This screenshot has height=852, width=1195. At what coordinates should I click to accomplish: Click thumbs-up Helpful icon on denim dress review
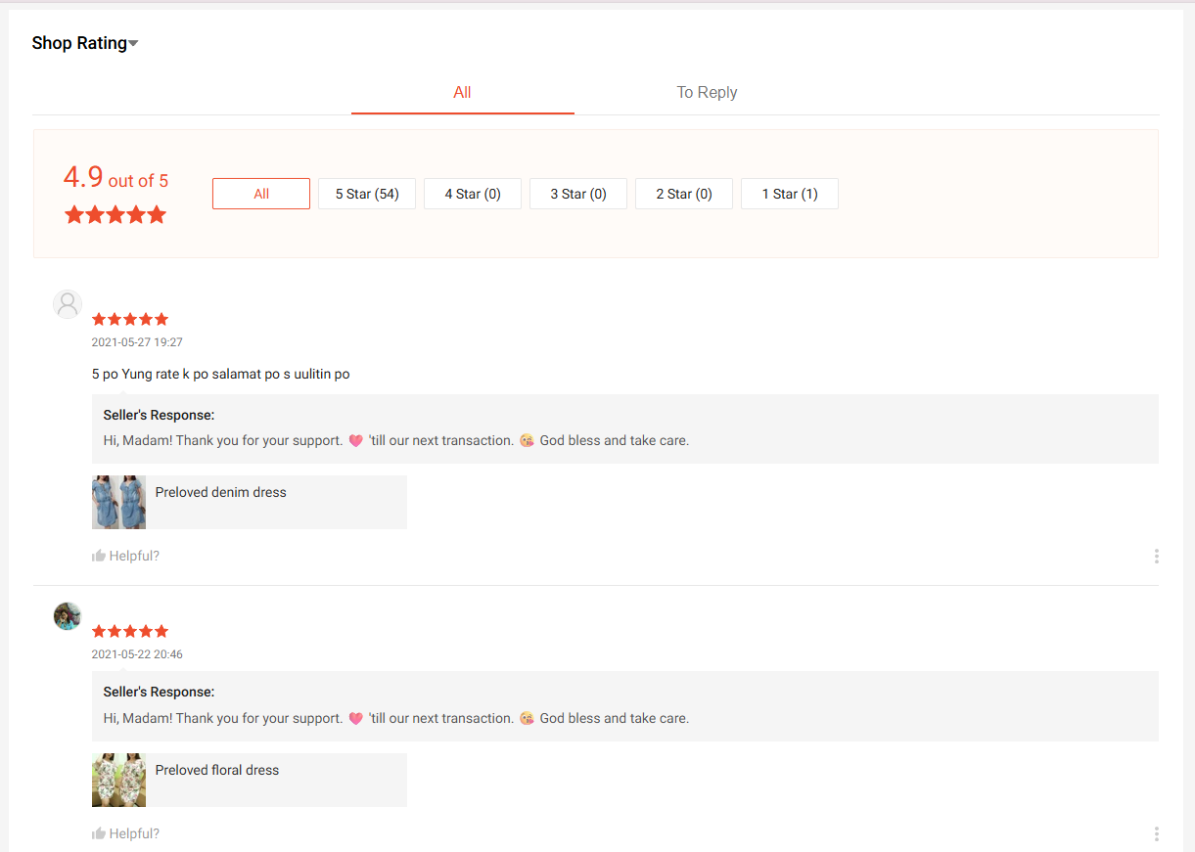99,557
